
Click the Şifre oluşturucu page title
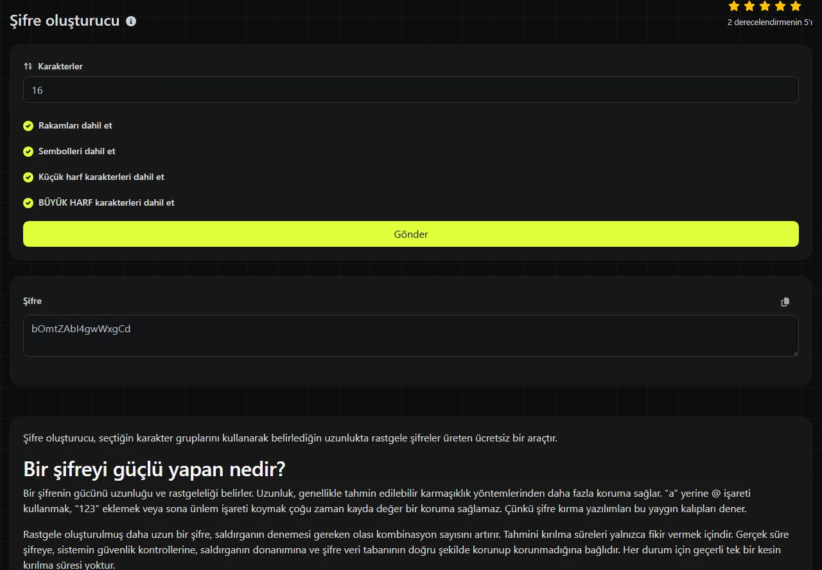[x=65, y=21]
